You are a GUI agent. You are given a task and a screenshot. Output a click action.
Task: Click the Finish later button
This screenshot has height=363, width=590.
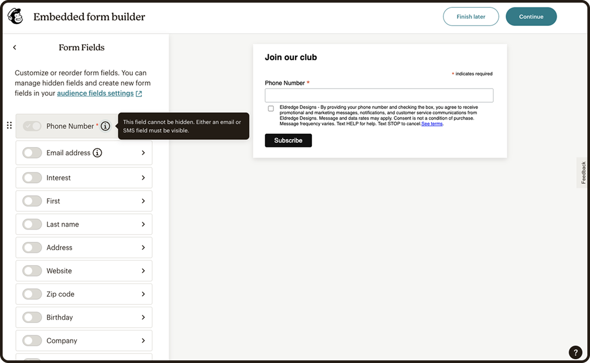tap(470, 16)
